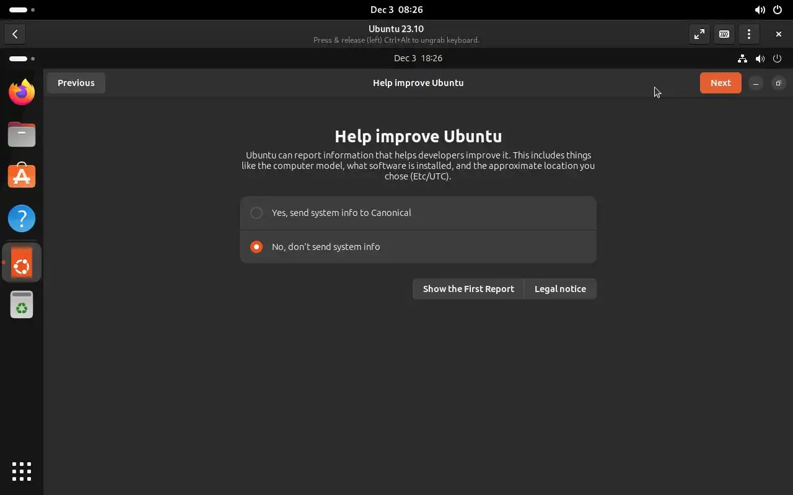Select No, don't send system info

point(418,247)
